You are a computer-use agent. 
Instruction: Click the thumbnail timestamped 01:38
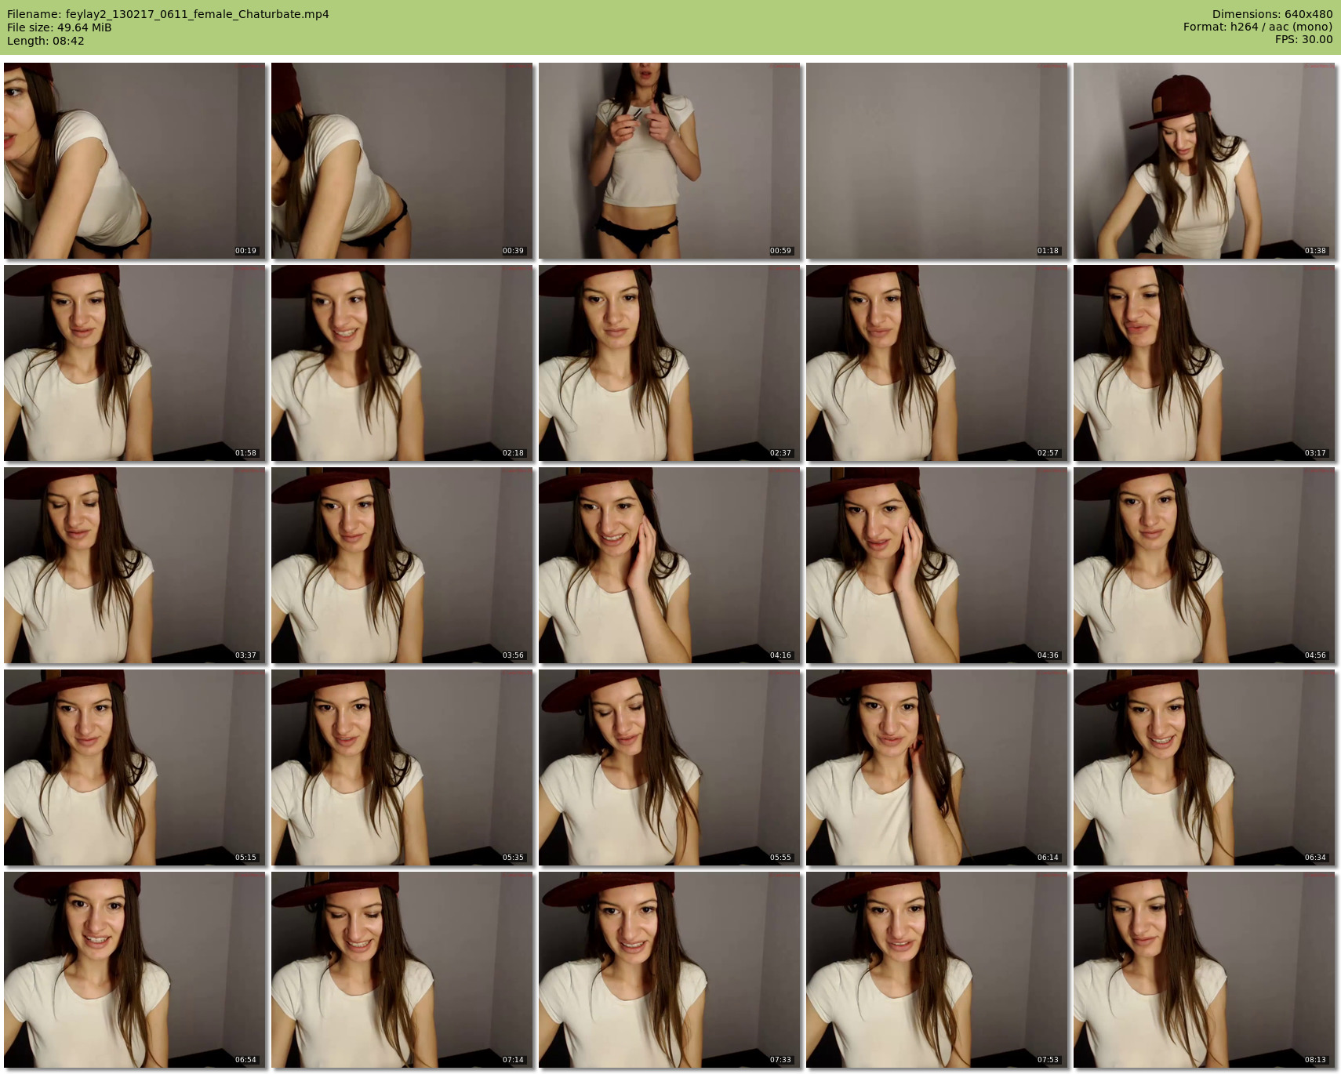(x=1204, y=161)
